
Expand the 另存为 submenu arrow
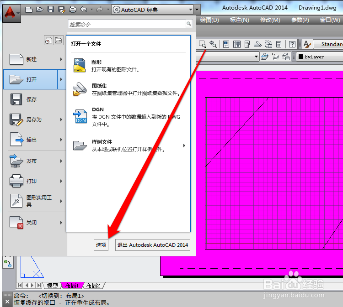coord(61,120)
